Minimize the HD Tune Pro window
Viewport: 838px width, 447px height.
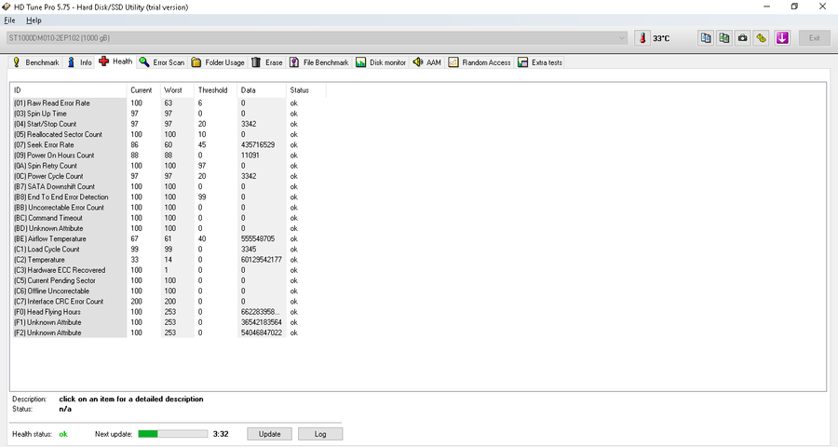pos(767,7)
